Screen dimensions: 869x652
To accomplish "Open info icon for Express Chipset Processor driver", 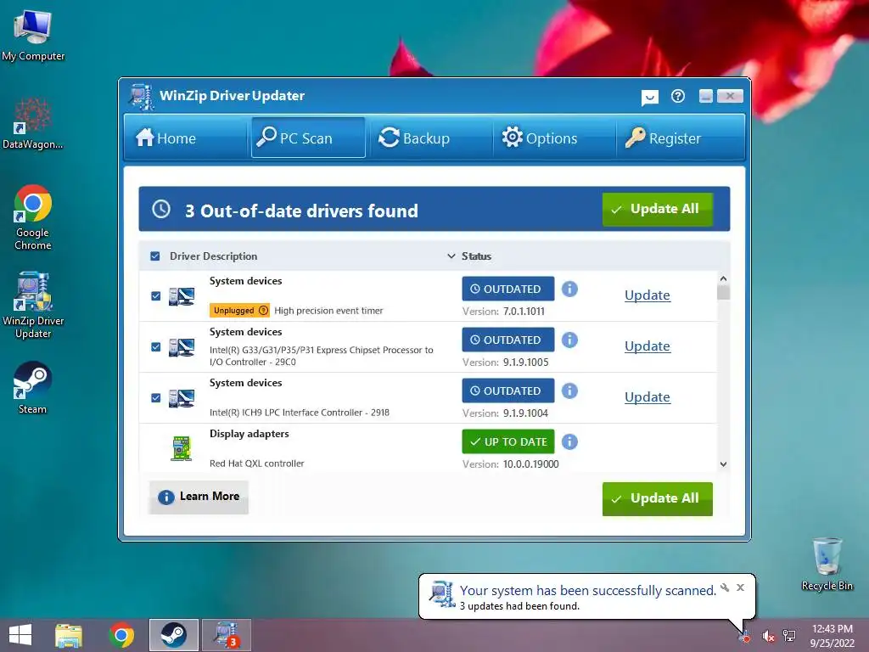I will click(x=569, y=340).
